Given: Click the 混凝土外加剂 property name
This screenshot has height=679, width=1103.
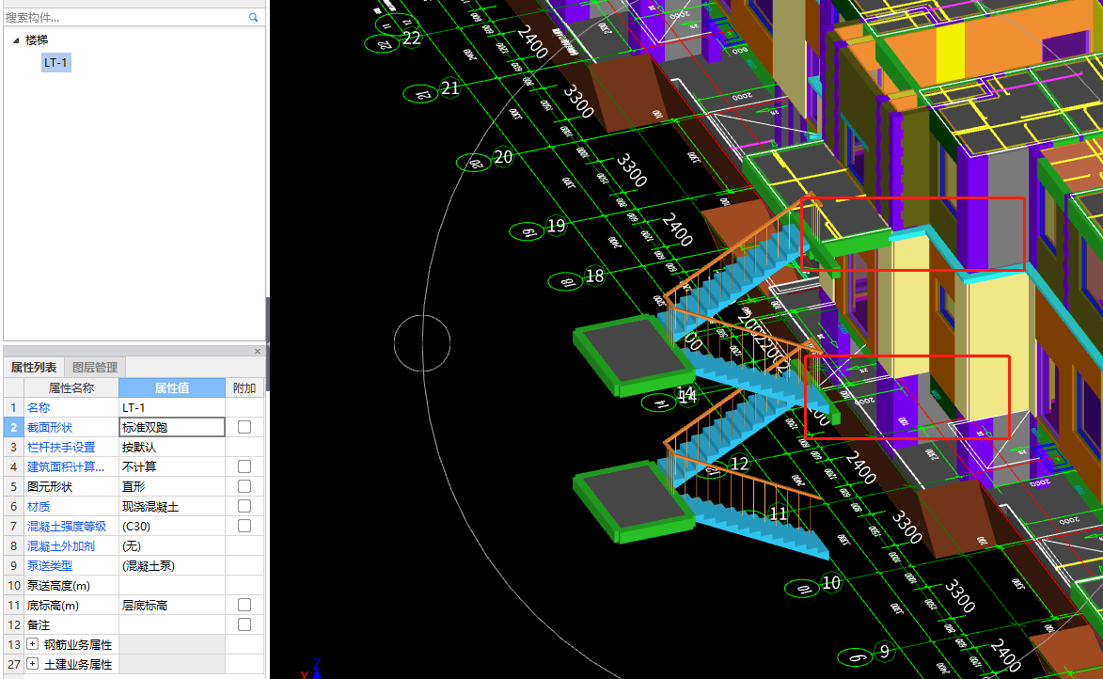Looking at the screenshot, I should 61,545.
